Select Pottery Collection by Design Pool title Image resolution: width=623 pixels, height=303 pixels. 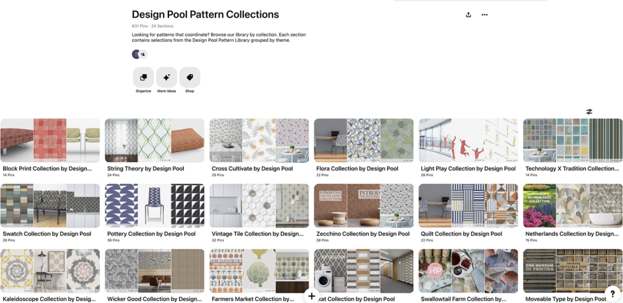click(x=151, y=234)
